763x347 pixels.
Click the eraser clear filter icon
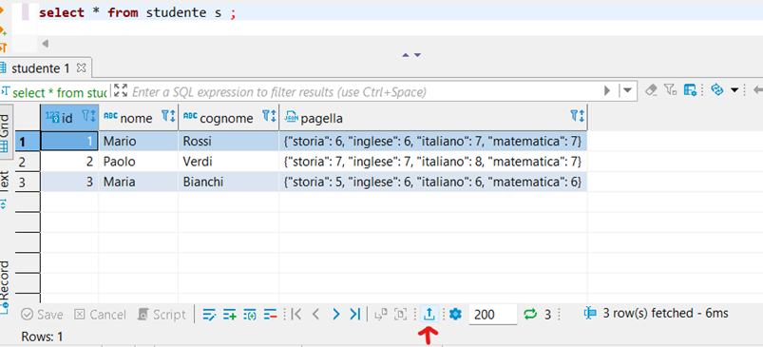(651, 90)
